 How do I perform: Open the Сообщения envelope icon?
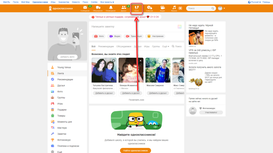85,8
